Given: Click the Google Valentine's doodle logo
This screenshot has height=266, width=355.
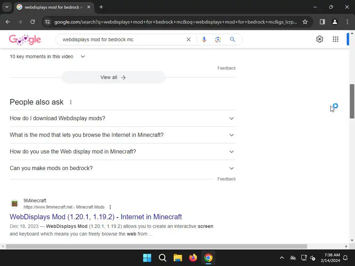Looking at the screenshot, I should point(25,39).
